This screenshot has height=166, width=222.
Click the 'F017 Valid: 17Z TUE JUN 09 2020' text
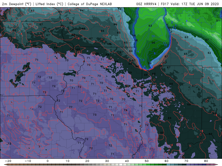pyautogui.click(x=190, y=4)
